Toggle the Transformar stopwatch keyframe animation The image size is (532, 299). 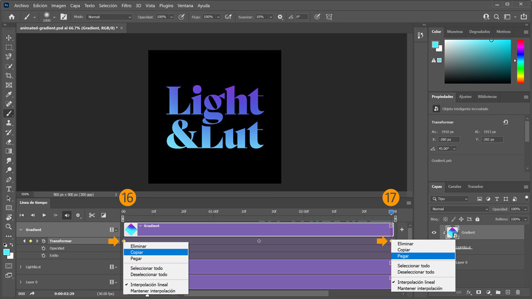(44, 241)
